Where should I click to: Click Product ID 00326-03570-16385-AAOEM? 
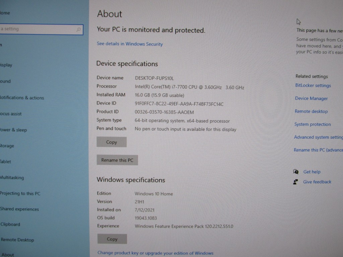(x=164, y=112)
